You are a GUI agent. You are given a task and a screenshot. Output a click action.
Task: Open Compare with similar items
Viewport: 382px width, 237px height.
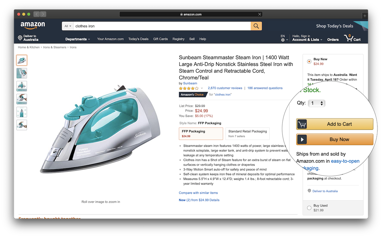click(x=198, y=193)
